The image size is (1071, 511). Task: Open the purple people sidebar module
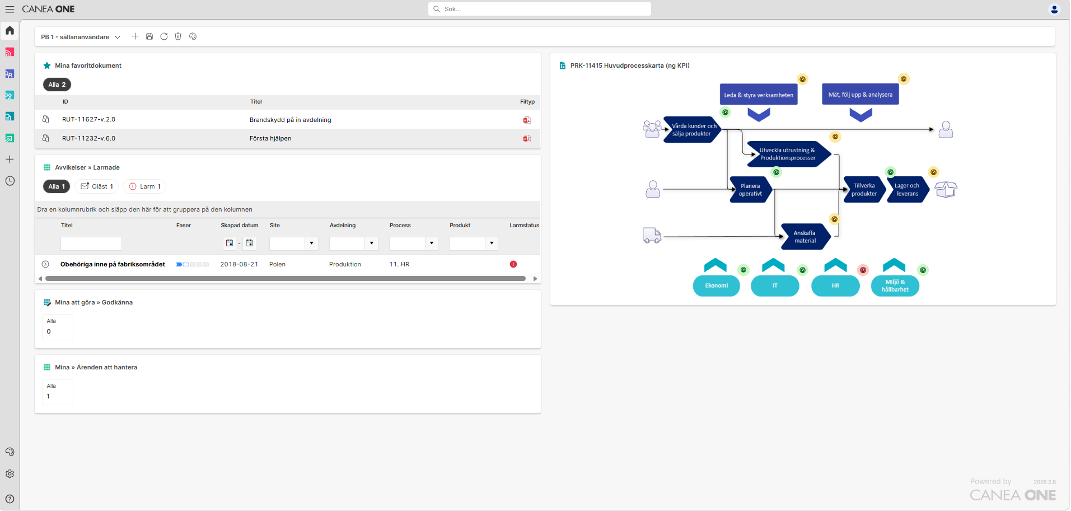10,74
